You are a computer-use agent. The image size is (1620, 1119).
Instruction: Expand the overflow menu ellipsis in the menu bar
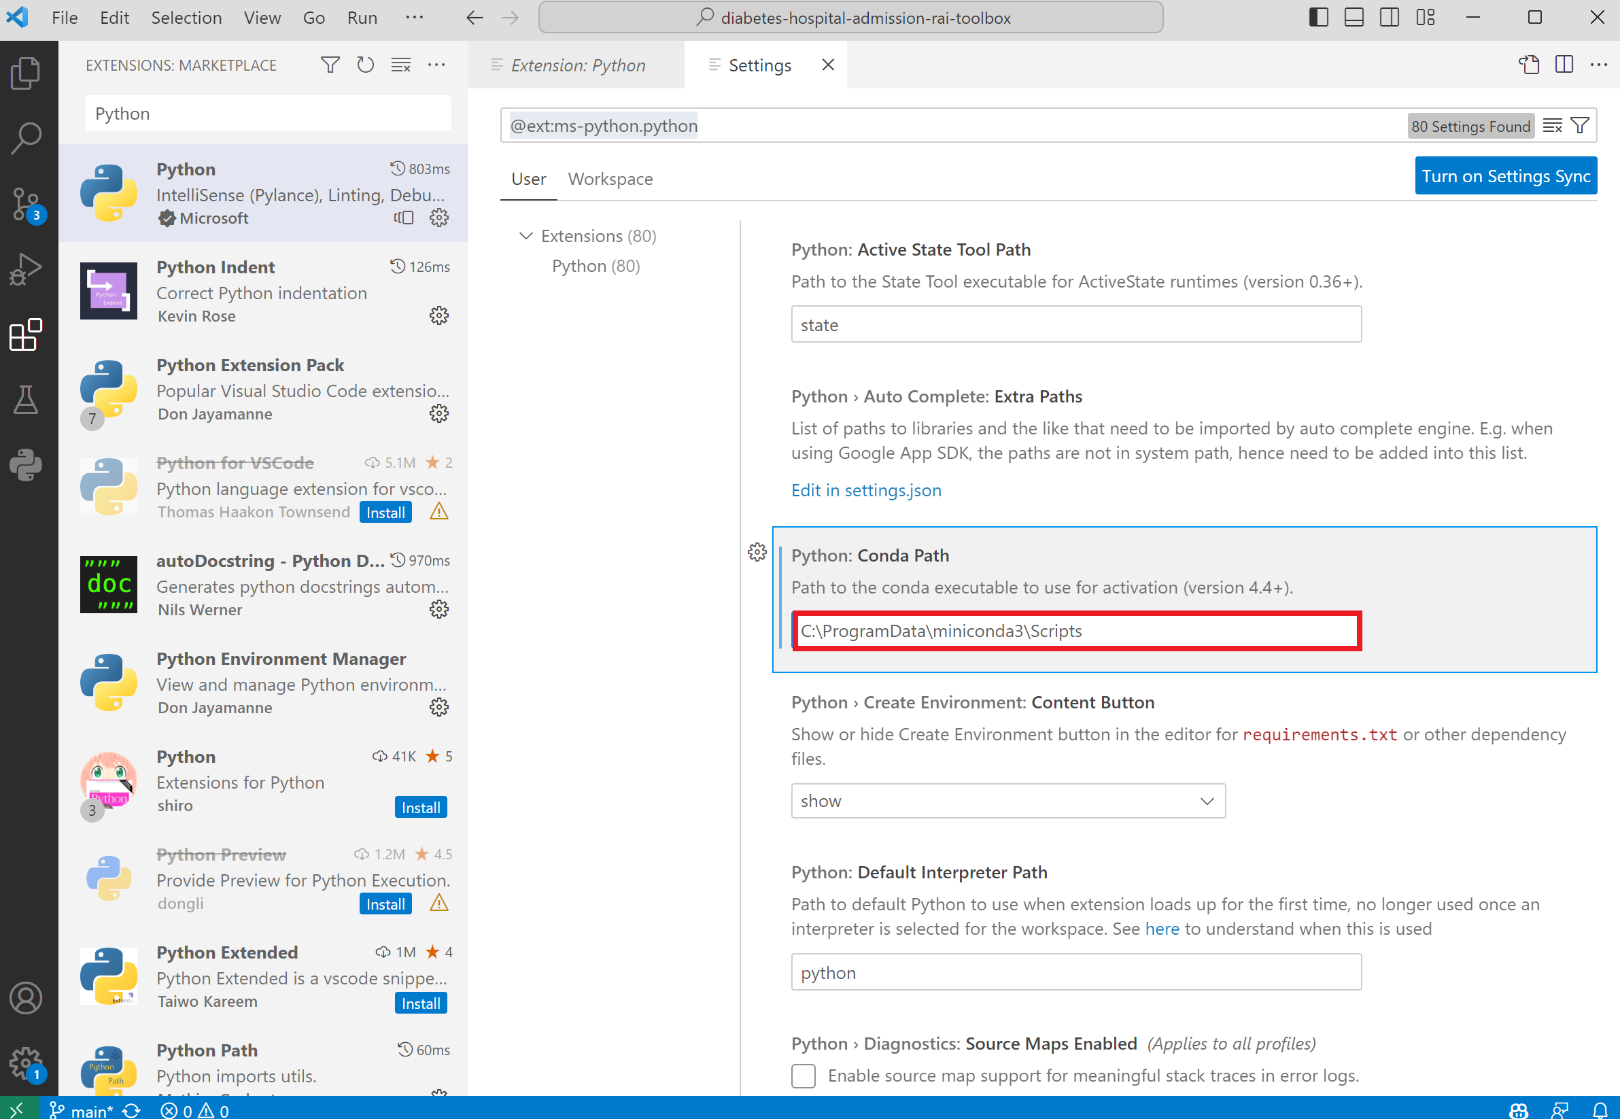(x=414, y=18)
